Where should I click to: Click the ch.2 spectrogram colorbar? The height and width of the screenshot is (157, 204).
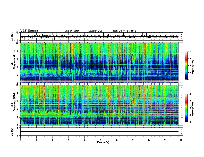(186, 108)
